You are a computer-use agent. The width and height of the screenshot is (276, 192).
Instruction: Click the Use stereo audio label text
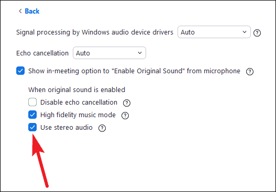(x=67, y=127)
